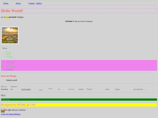This screenshot has height=118, width=158.
Task: Follow the toContact-Bottom link
Action: (x=13, y=114)
